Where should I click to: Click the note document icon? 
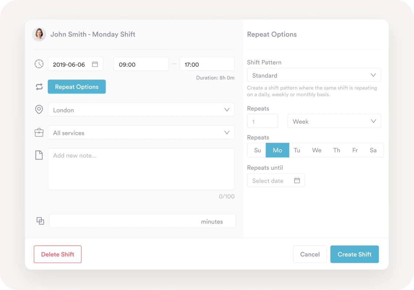pyautogui.click(x=39, y=155)
